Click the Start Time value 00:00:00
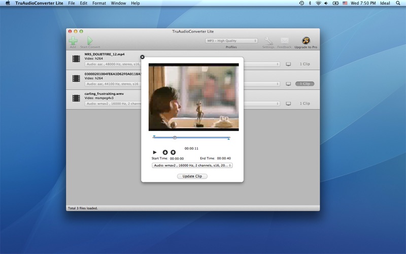 [177, 158]
